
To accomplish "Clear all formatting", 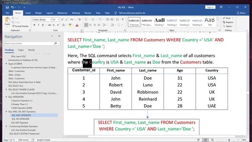I will coord(80,19).
